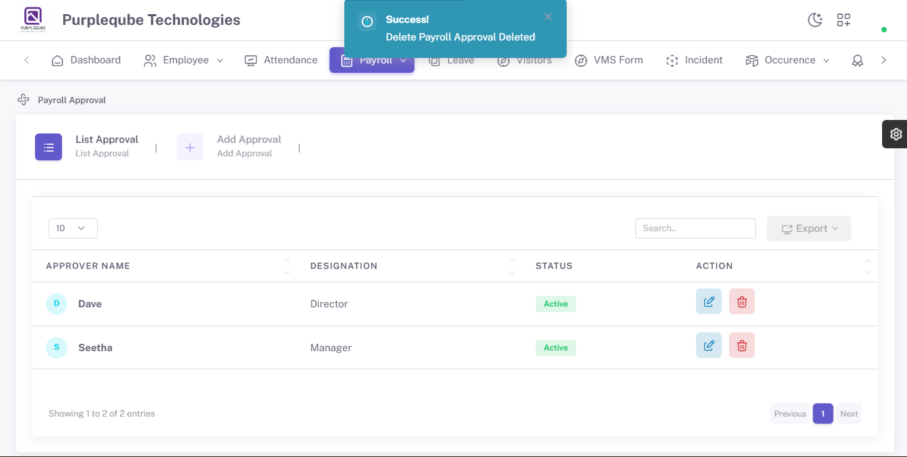907x457 pixels.
Task: Click the Payroll Approval breadcrumb text
Action: coord(71,100)
